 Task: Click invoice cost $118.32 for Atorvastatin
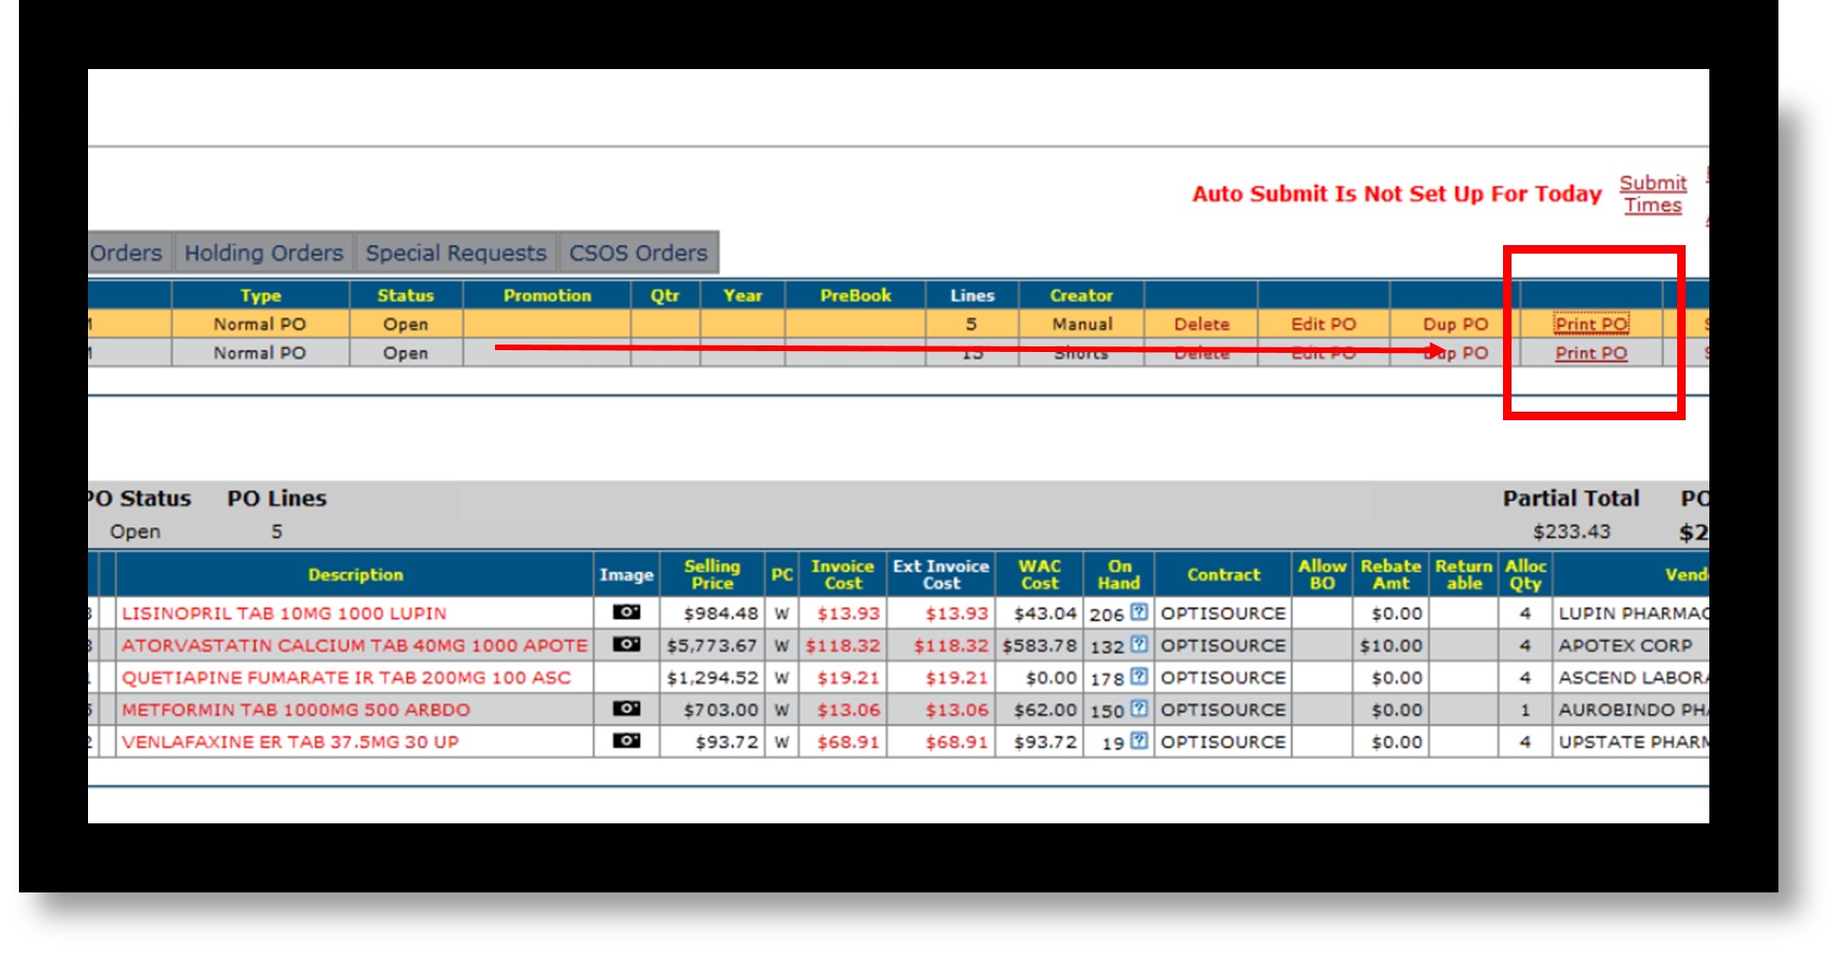pyautogui.click(x=842, y=645)
